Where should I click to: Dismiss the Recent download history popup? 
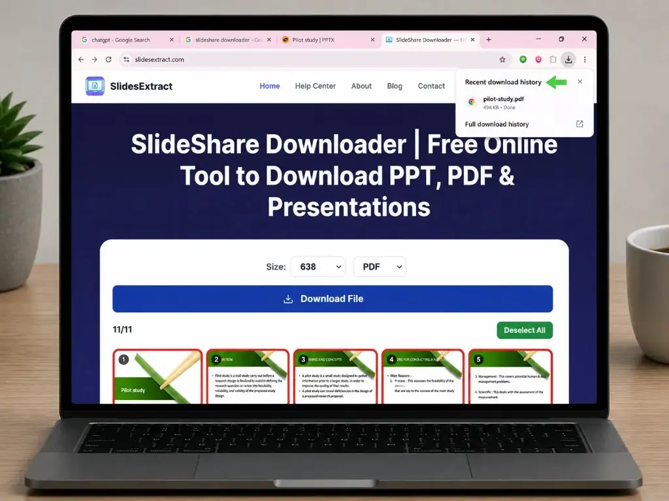tap(580, 82)
